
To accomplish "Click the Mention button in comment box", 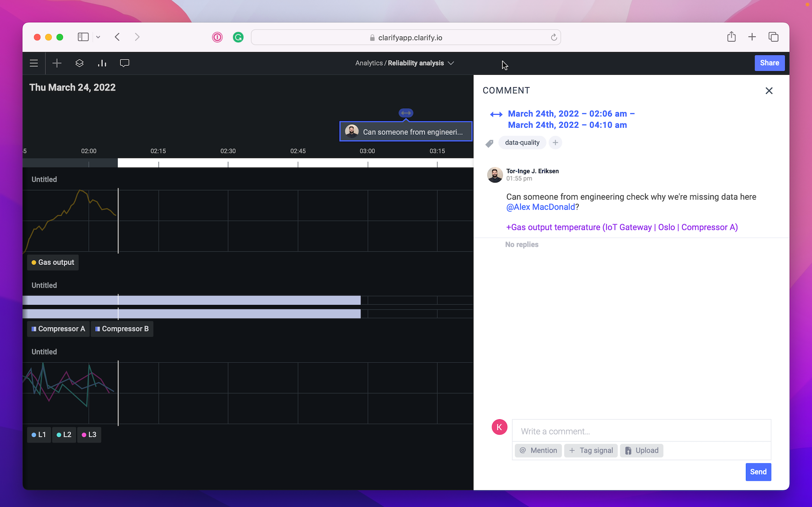I will (538, 450).
